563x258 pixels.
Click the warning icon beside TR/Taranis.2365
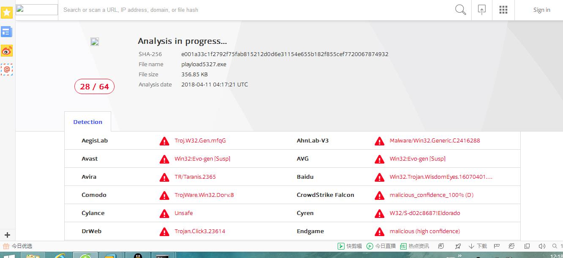[x=164, y=177]
